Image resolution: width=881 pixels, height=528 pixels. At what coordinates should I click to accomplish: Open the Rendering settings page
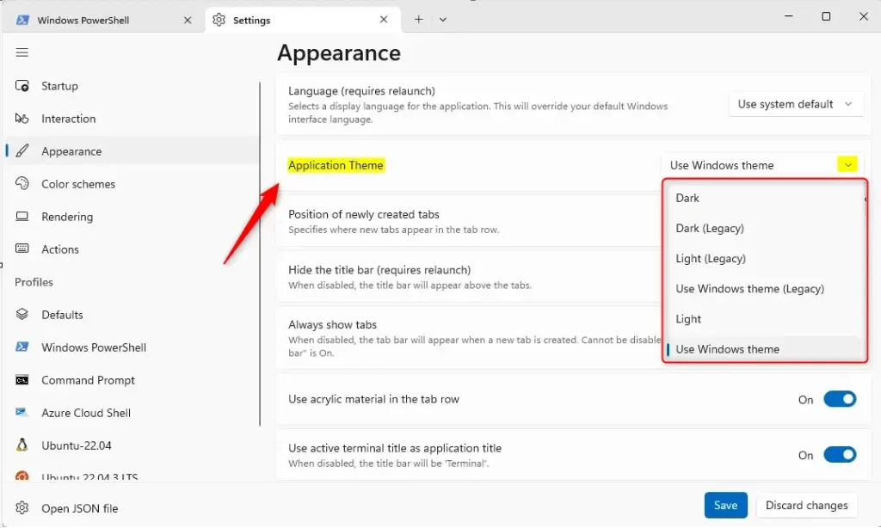132,216
